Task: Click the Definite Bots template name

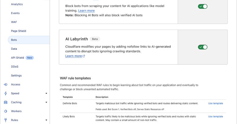Action: pos(70,104)
